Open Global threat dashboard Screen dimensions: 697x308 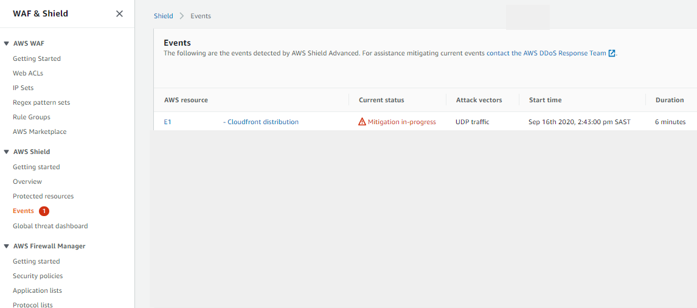tap(50, 226)
